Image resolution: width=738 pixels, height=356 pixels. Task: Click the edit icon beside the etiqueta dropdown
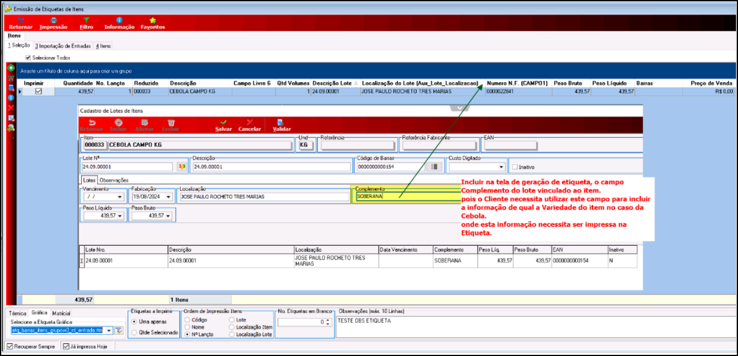click(x=119, y=330)
